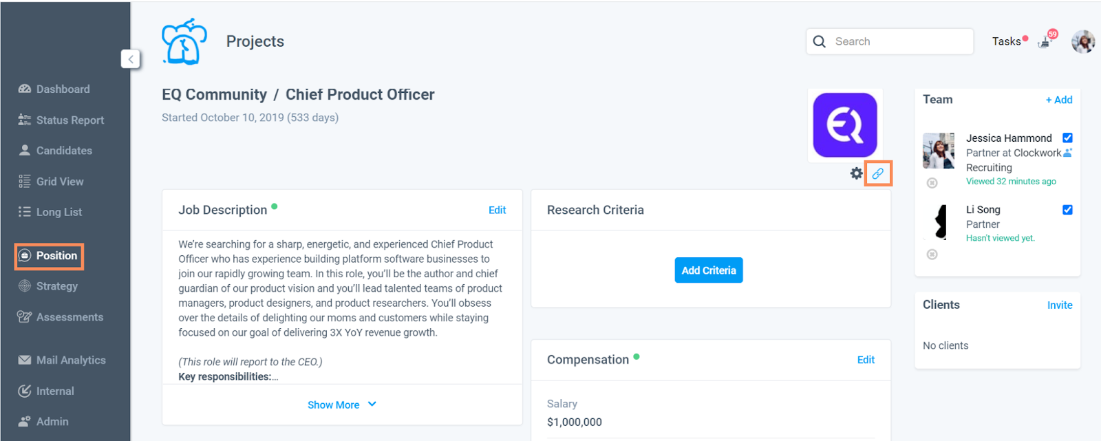Click the magnifier icon in the search box
The height and width of the screenshot is (441, 1101).
[x=819, y=41]
